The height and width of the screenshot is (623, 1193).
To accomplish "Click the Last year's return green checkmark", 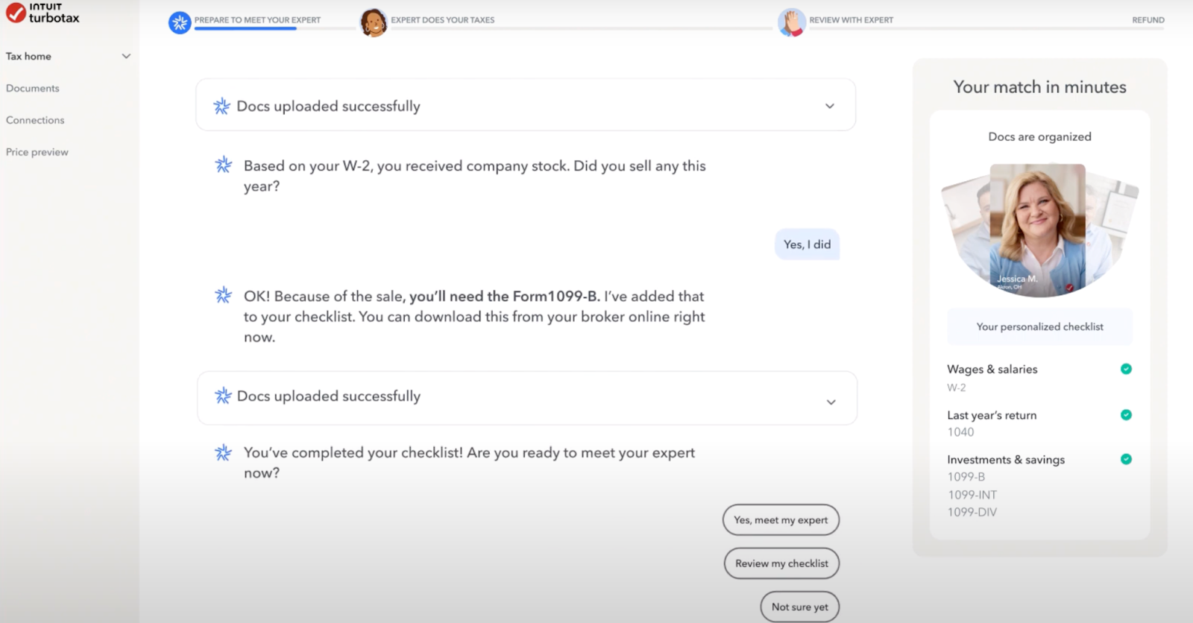I will coord(1126,415).
